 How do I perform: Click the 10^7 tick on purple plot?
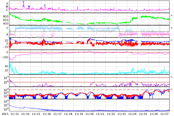point(6,78)
